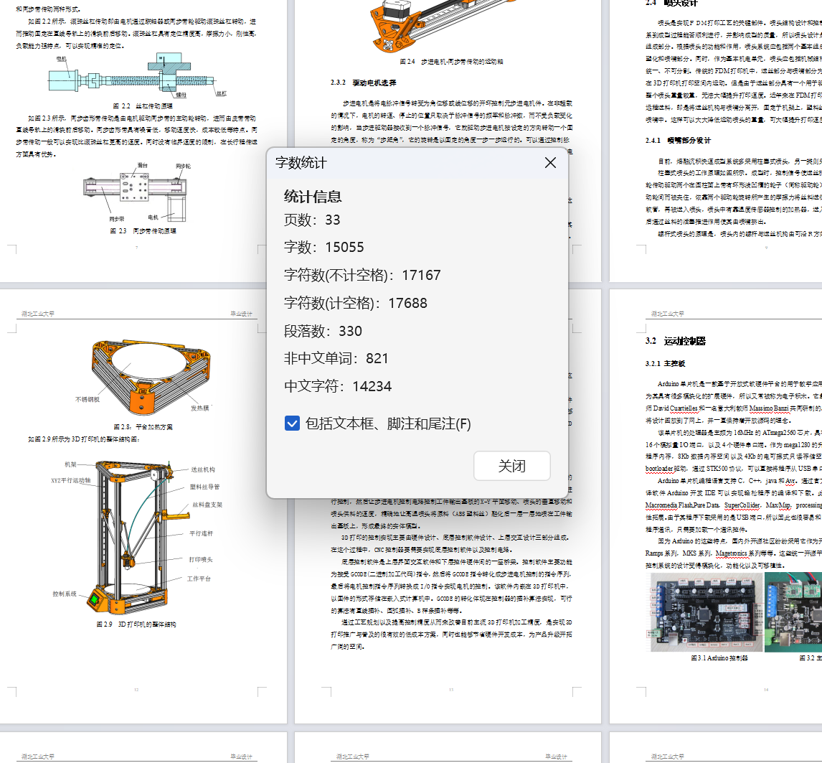This screenshot has width=822, height=763.
Task: Click the 2.4.1 喷嘴部分设计 subheading
Action: tap(678, 140)
